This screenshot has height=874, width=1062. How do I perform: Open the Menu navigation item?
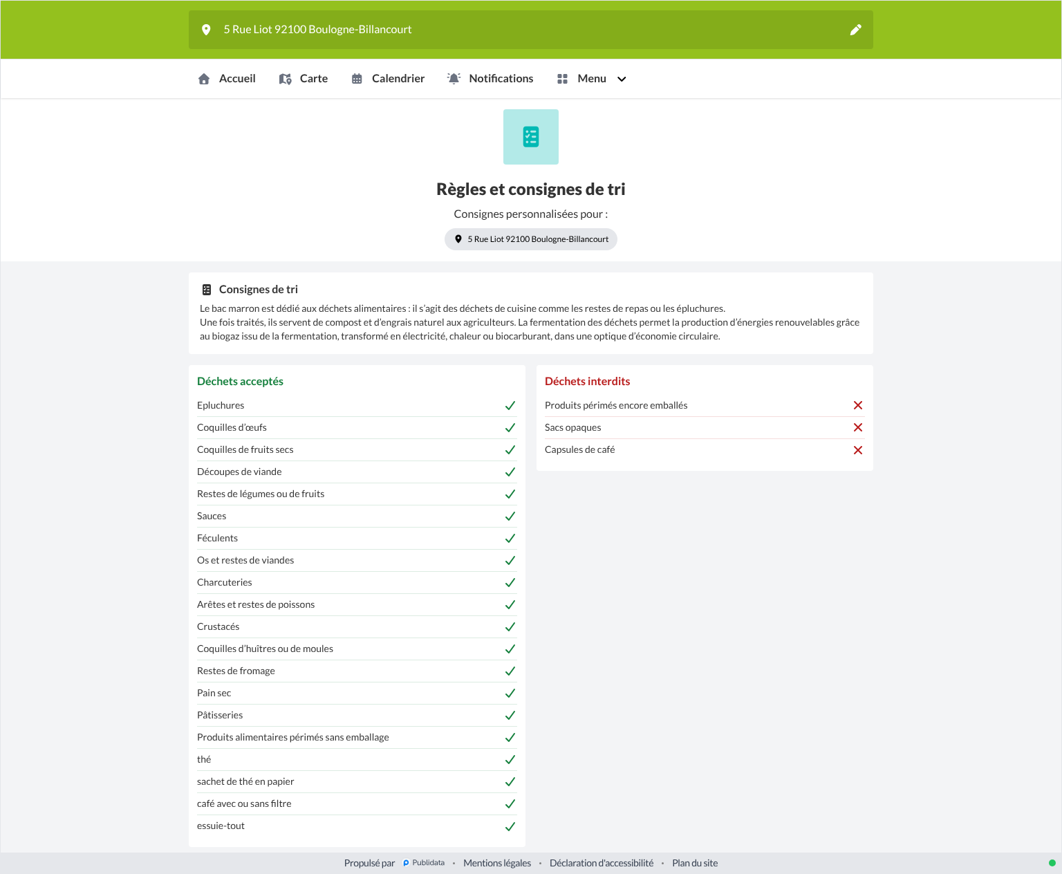pos(592,79)
